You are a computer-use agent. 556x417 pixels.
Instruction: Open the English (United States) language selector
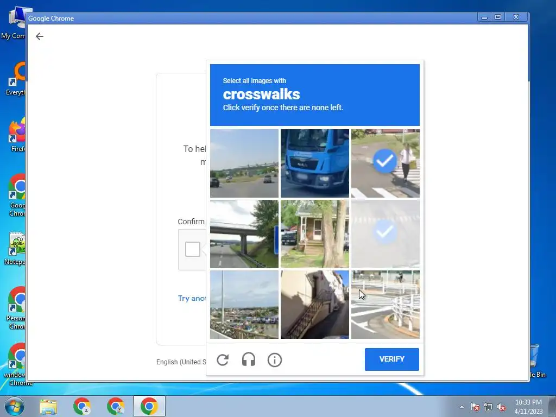coord(181,362)
